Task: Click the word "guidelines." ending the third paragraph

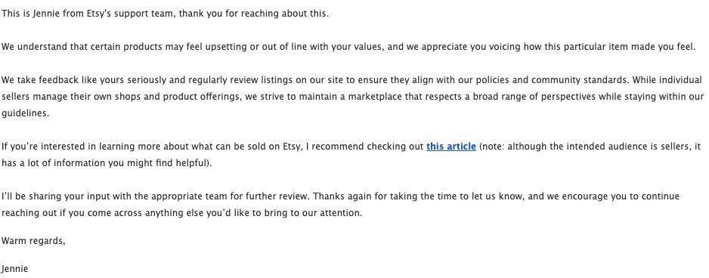Action: point(26,113)
